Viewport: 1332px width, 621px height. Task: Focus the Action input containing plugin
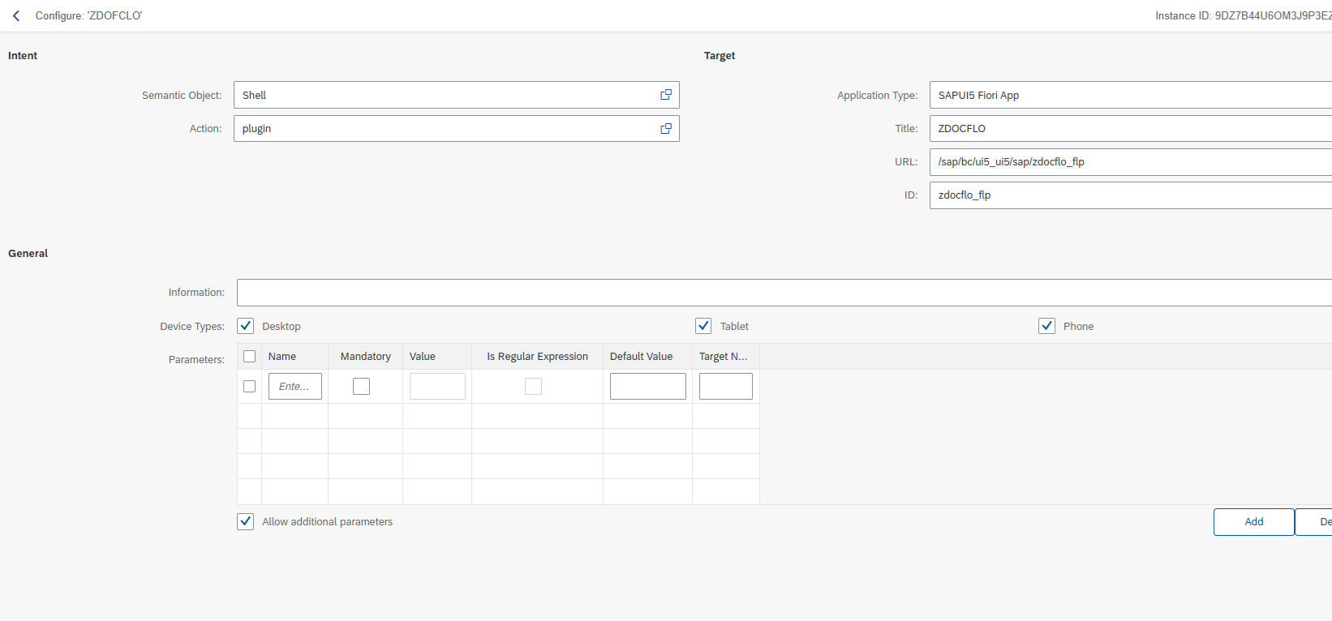[457, 128]
